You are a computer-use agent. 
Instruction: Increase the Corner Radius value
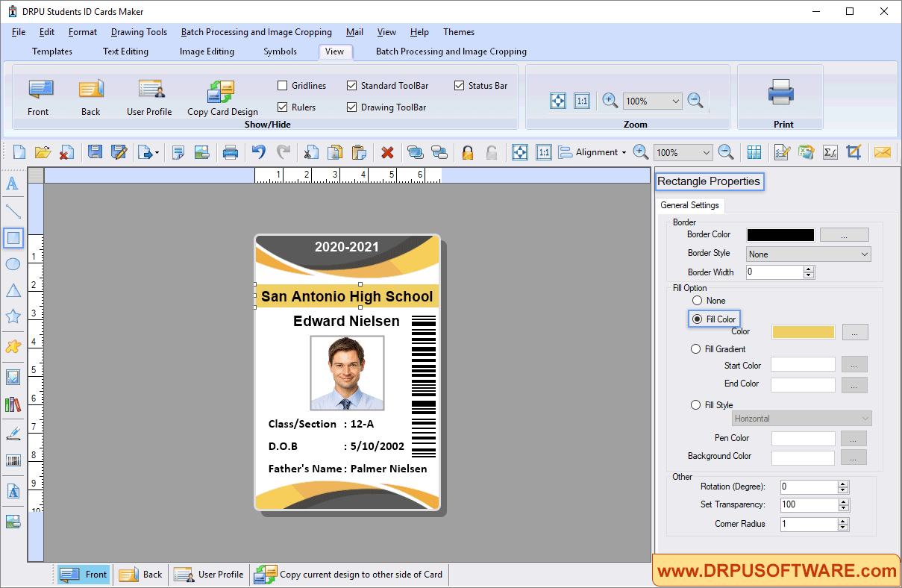coord(843,521)
